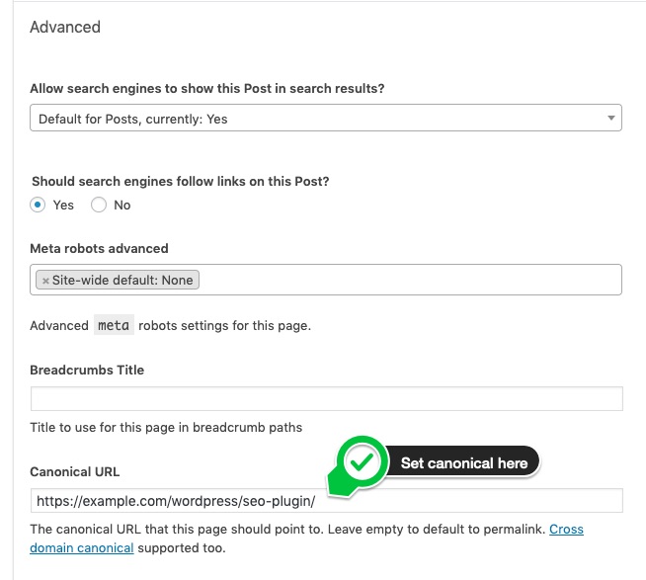Image resolution: width=646 pixels, height=580 pixels.
Task: Select the No radio for following links
Action: (99, 205)
